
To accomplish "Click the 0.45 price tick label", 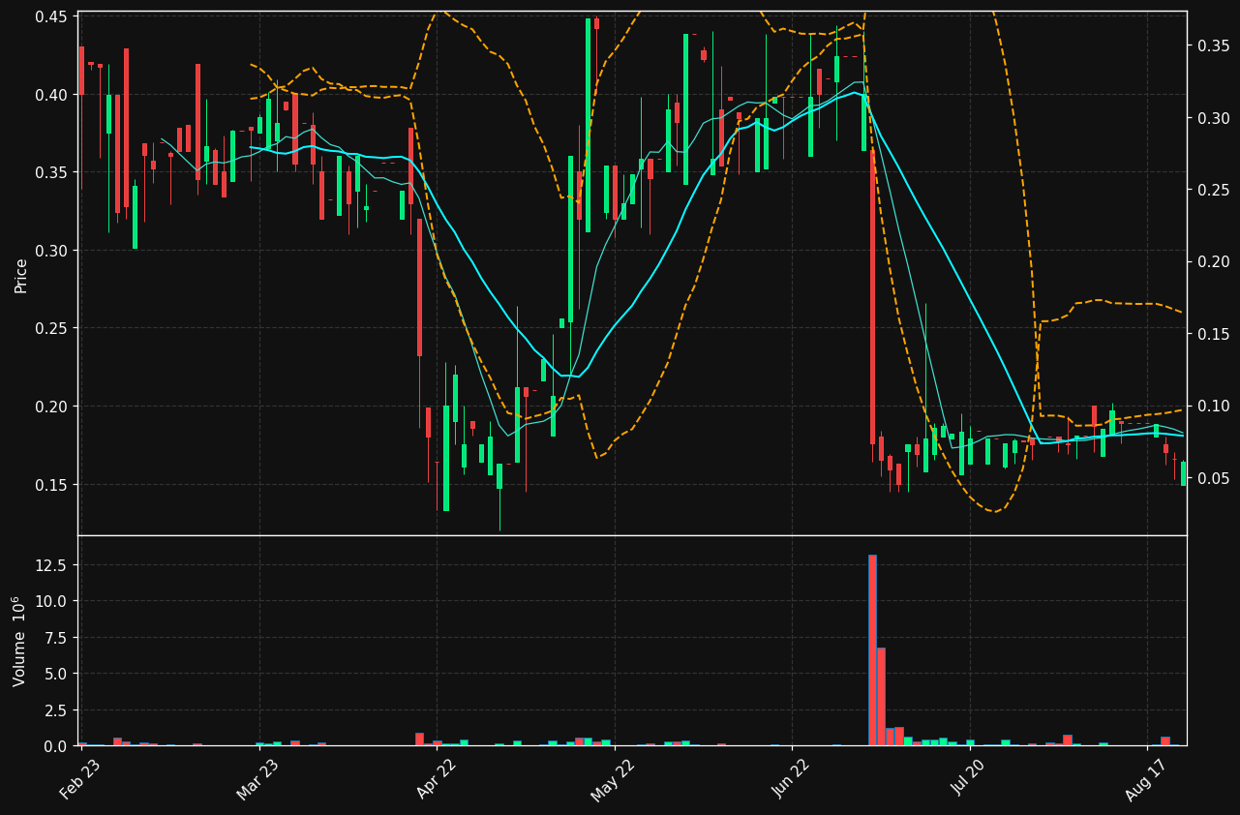I will [x=52, y=16].
